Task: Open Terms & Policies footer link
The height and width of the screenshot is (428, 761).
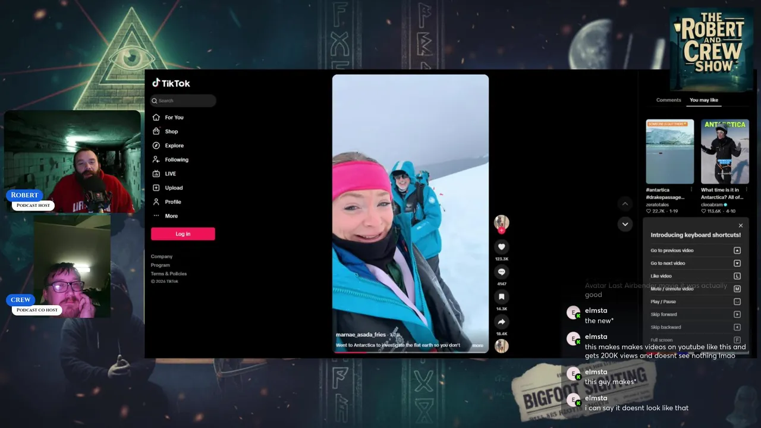Action: [169, 273]
